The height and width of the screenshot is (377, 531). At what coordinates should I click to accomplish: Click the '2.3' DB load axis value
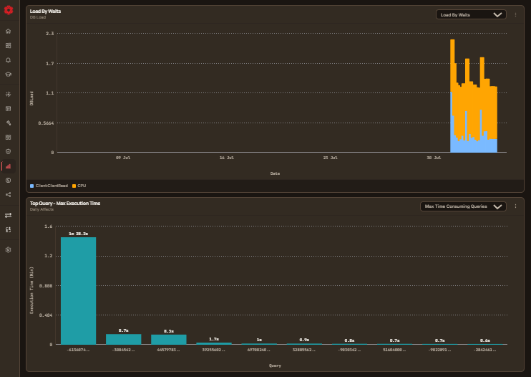(x=50, y=33)
